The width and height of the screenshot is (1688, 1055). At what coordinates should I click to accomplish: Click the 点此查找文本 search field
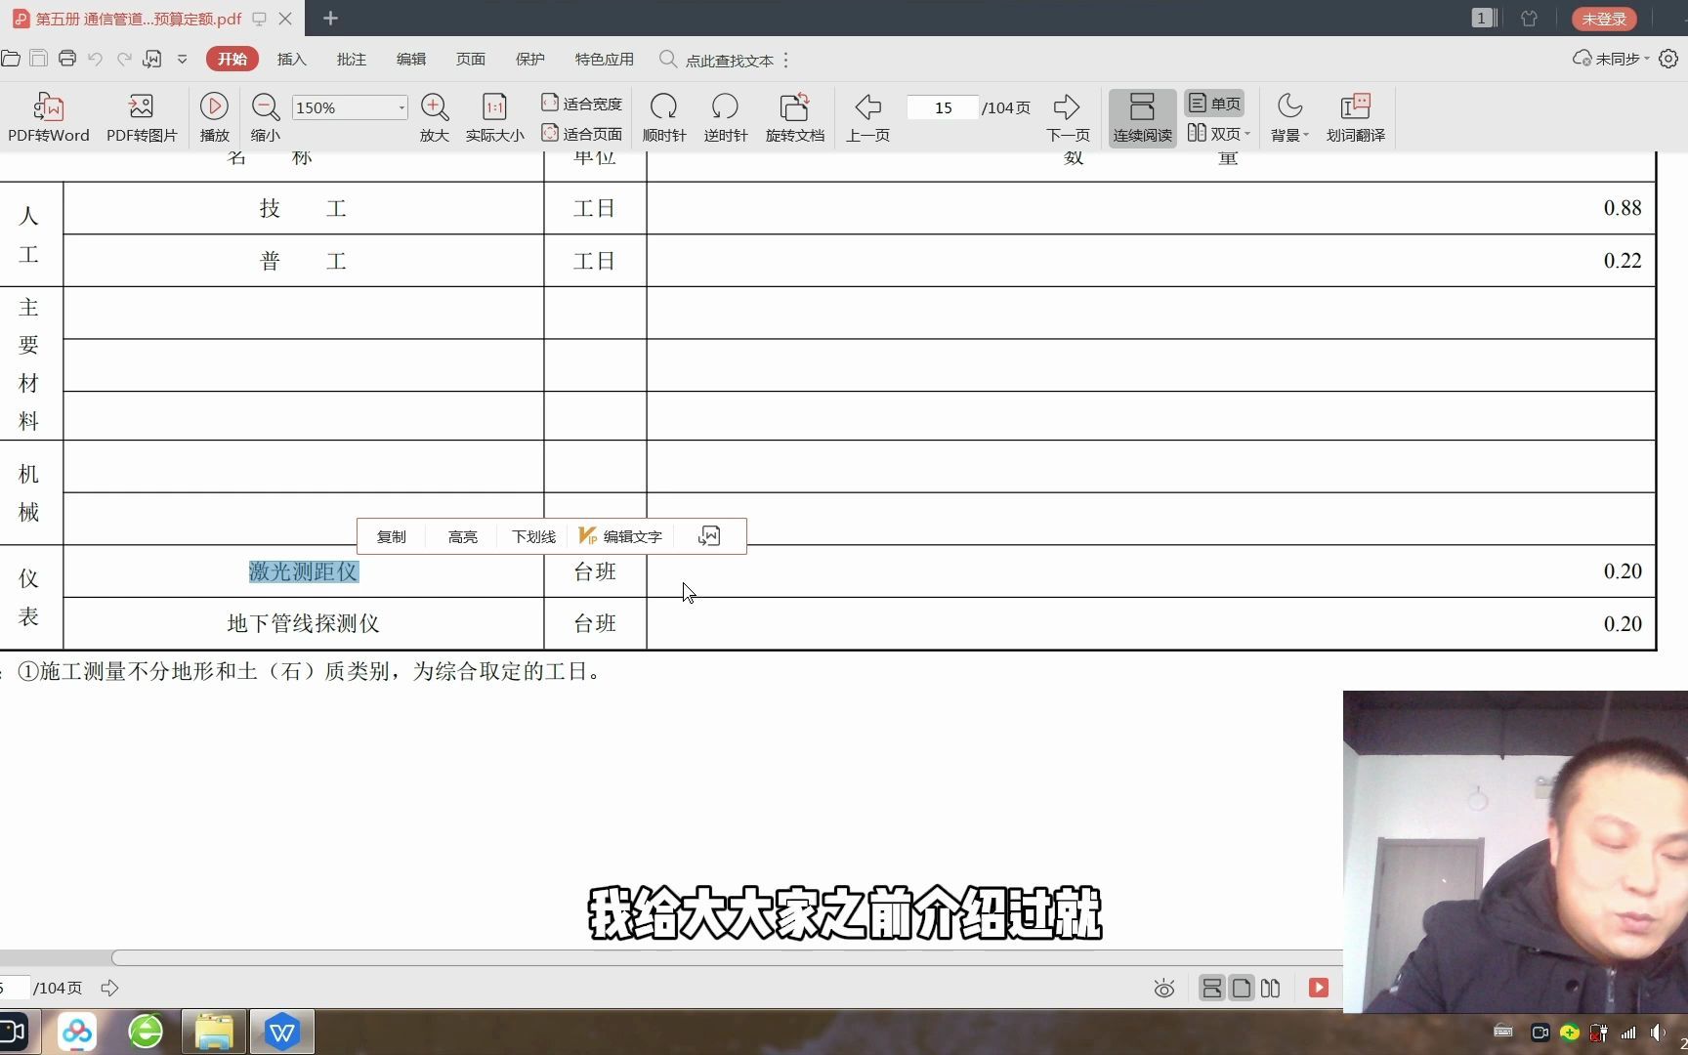[730, 60]
